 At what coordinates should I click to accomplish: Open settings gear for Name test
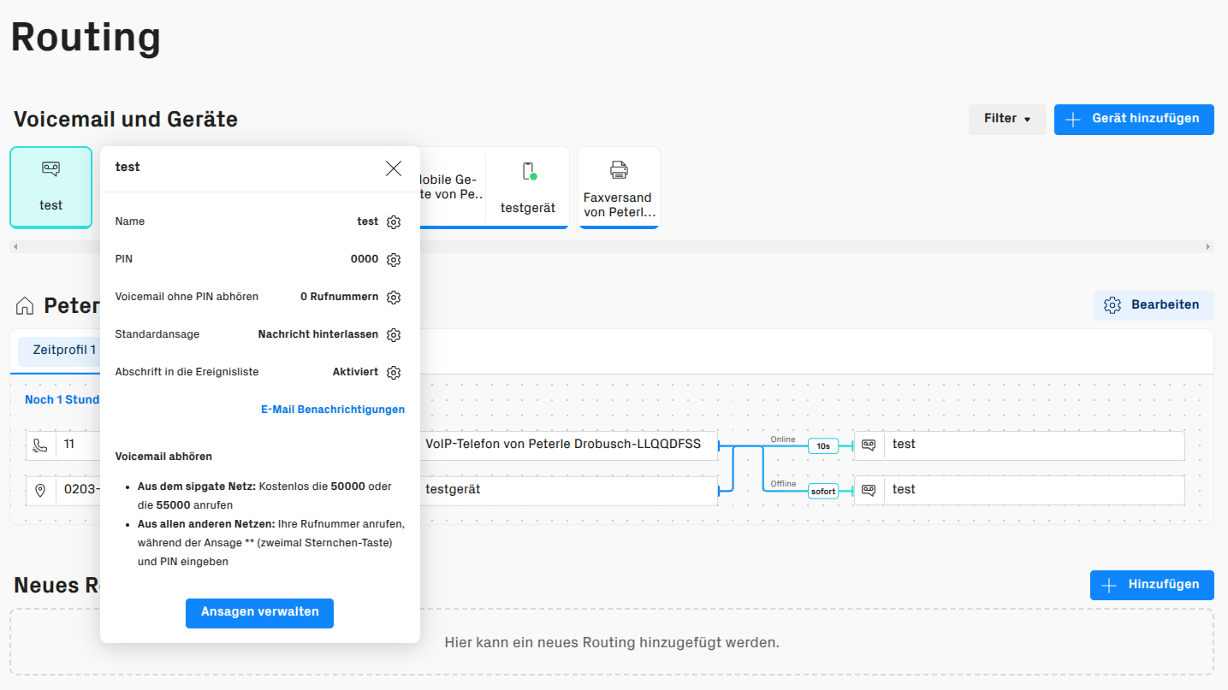tap(394, 222)
